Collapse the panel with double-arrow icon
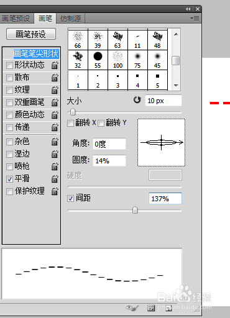Screen dimensions: 230x318 click(x=188, y=9)
